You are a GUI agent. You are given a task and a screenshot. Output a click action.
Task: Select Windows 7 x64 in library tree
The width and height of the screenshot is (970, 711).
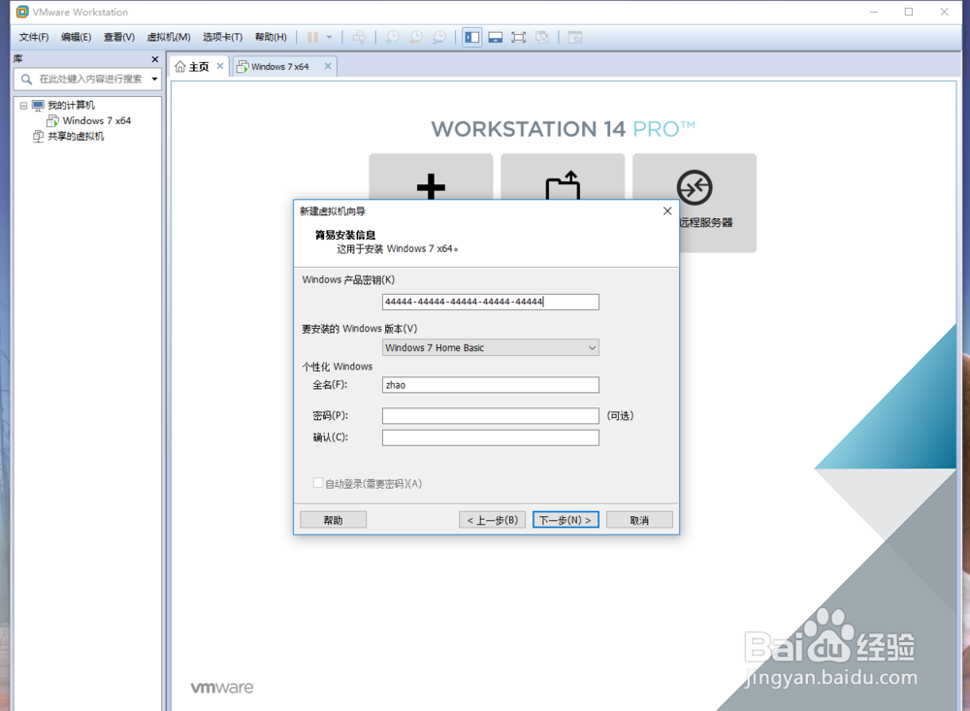96,120
